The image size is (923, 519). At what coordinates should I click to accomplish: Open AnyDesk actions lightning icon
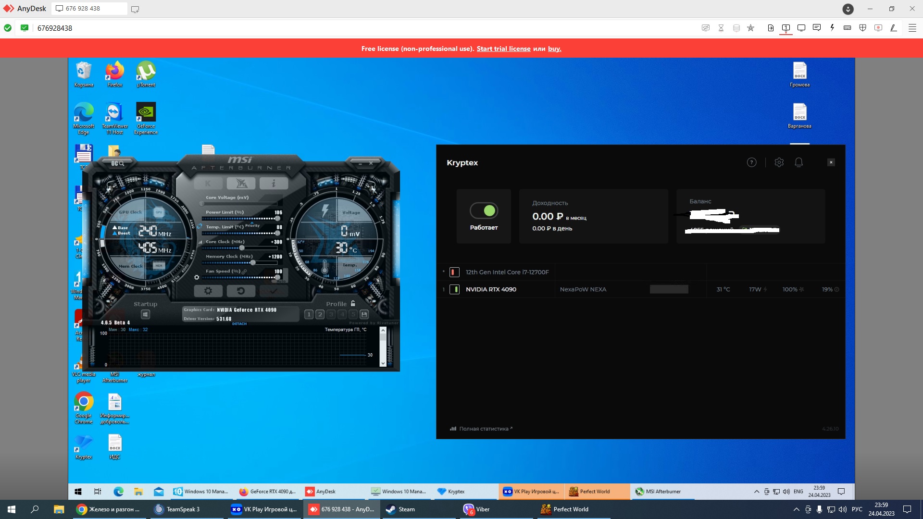tap(832, 28)
